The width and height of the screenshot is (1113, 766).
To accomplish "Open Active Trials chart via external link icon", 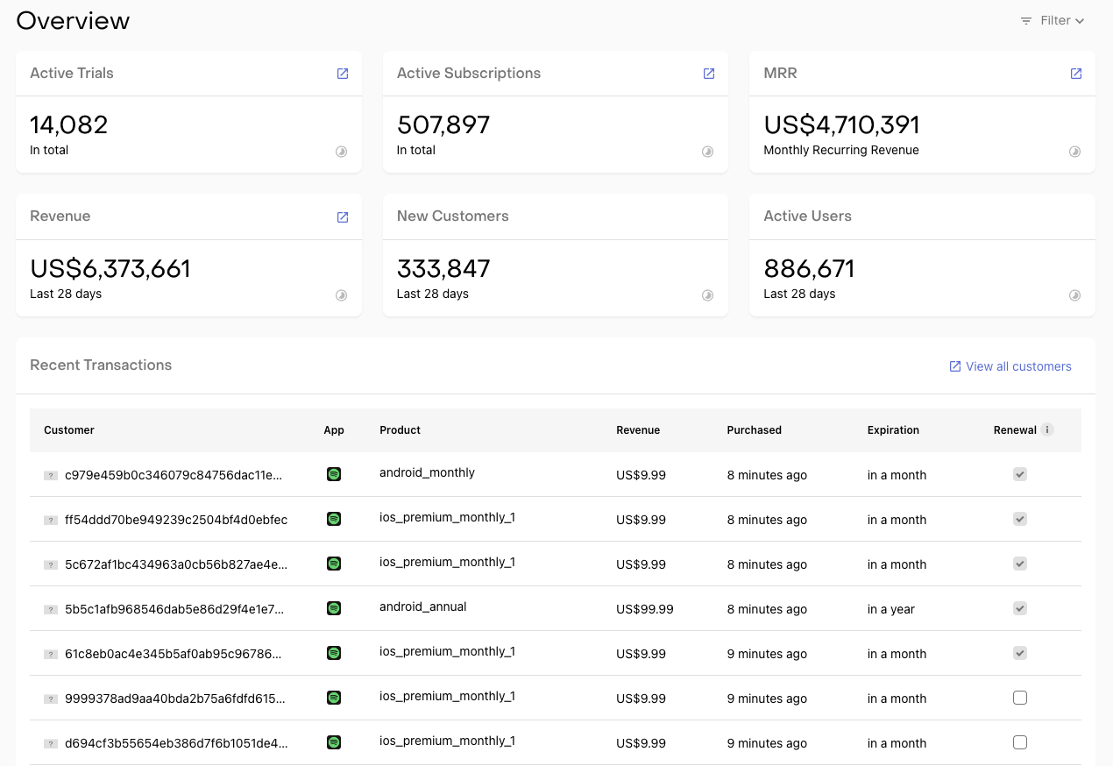I will [343, 74].
